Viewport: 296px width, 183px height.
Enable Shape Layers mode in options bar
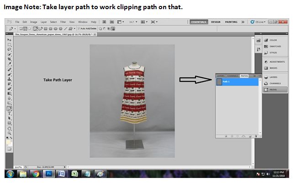[21, 29]
